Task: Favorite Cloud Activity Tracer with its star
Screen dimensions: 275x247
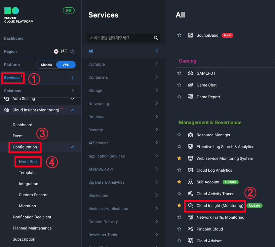Action: 179,193
